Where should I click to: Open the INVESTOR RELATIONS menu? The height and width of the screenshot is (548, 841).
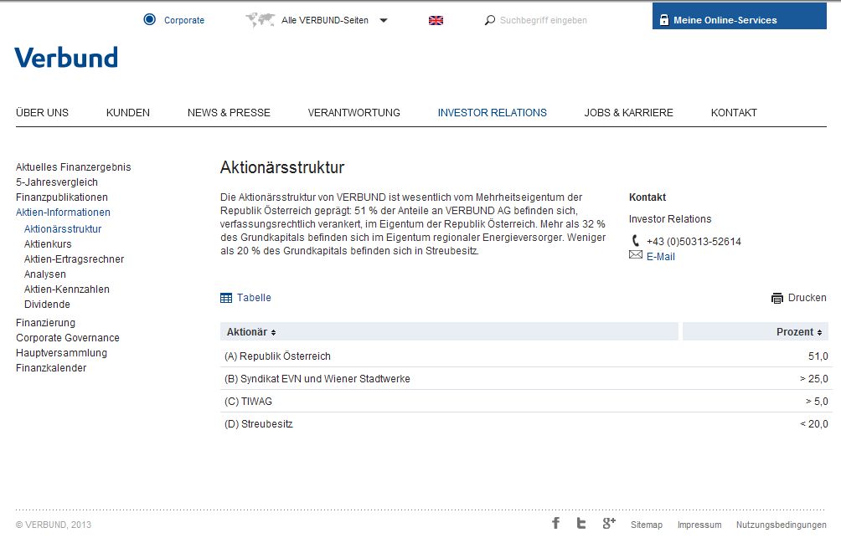point(492,112)
